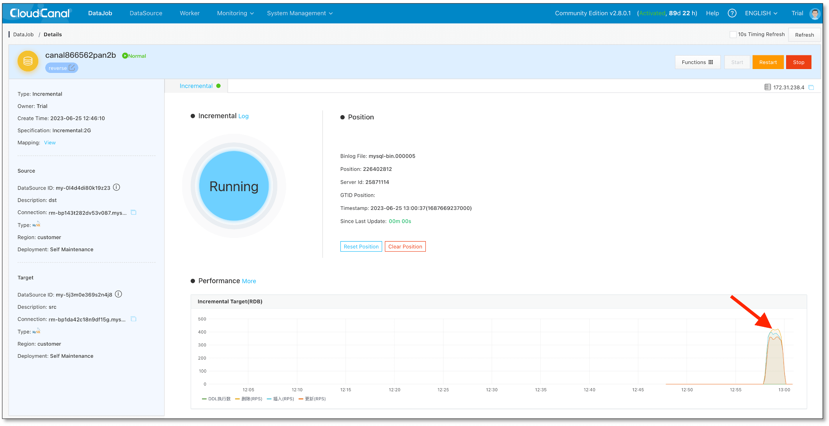Click the edit icon on reverse tag

72,68
